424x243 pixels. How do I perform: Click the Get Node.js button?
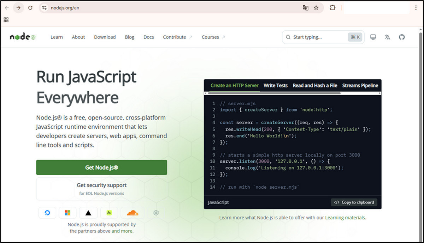tap(101, 168)
